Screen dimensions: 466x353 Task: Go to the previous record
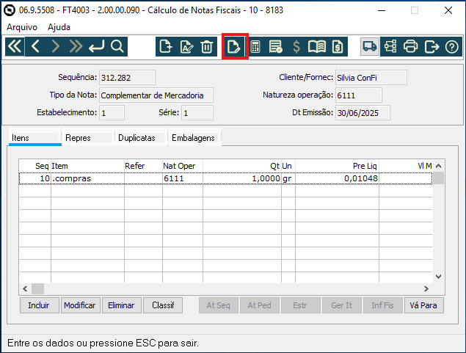click(35, 47)
